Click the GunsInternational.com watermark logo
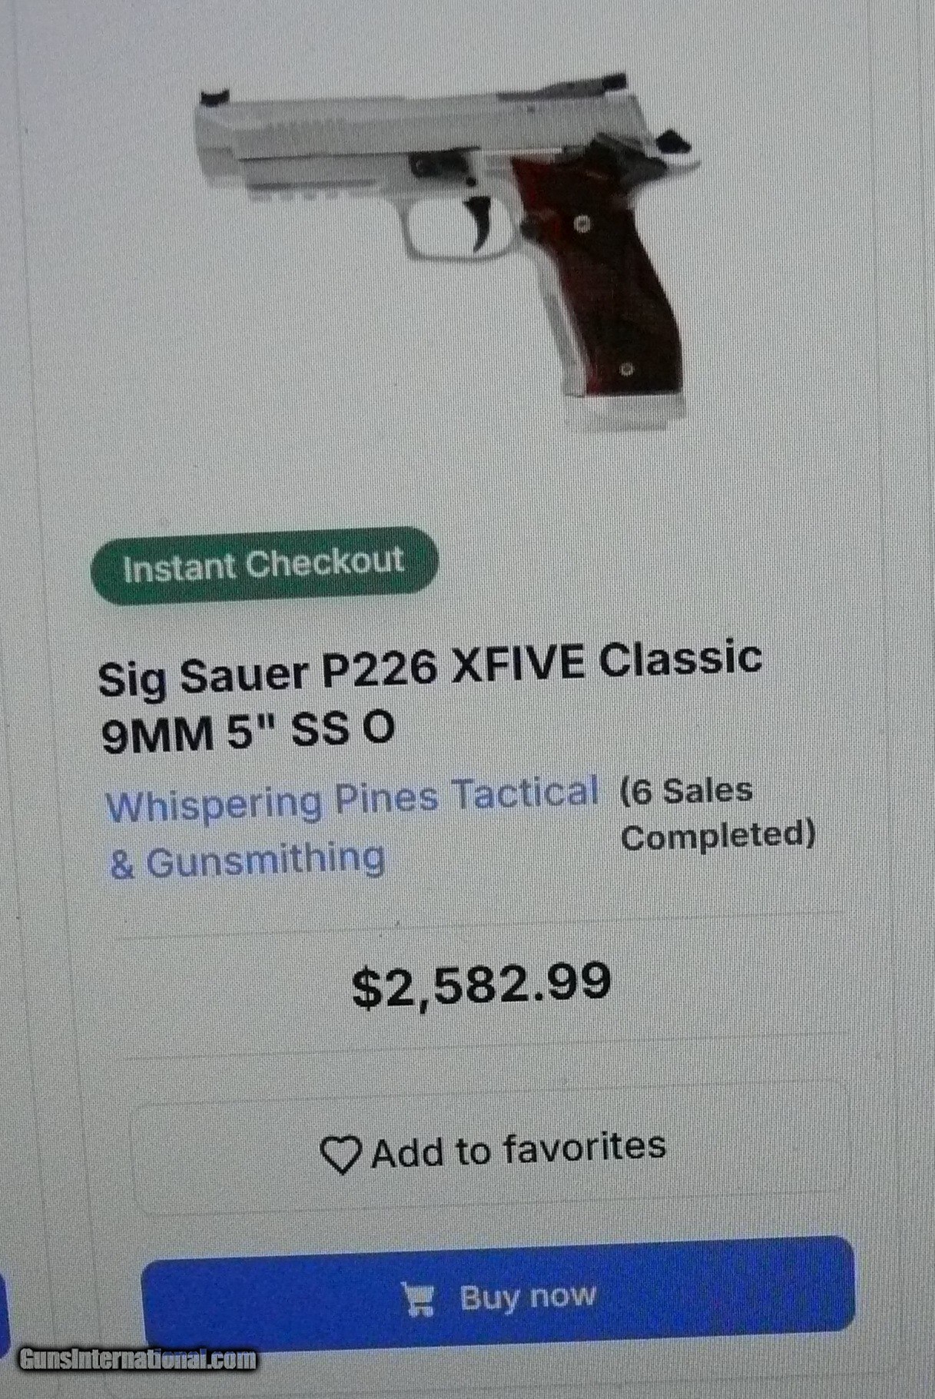Screen dimensions: 935x1399 pyautogui.click(x=138, y=1358)
